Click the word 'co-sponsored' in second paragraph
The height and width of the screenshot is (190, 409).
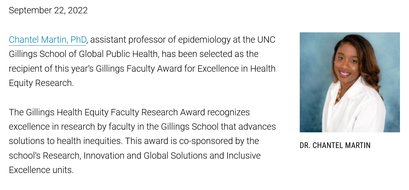[205, 141]
